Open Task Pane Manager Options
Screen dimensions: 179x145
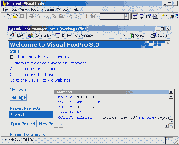(x=159, y=36)
